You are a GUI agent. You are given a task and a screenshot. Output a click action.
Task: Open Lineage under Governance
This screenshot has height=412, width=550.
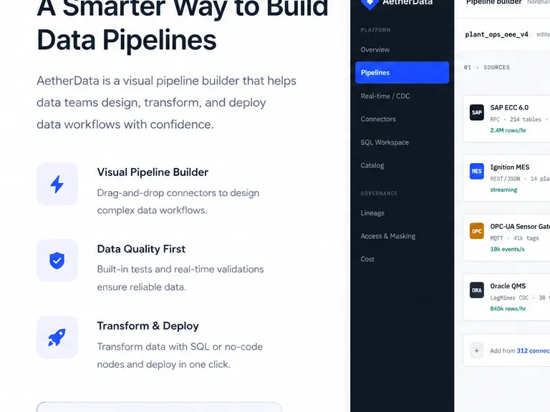[402, 213]
